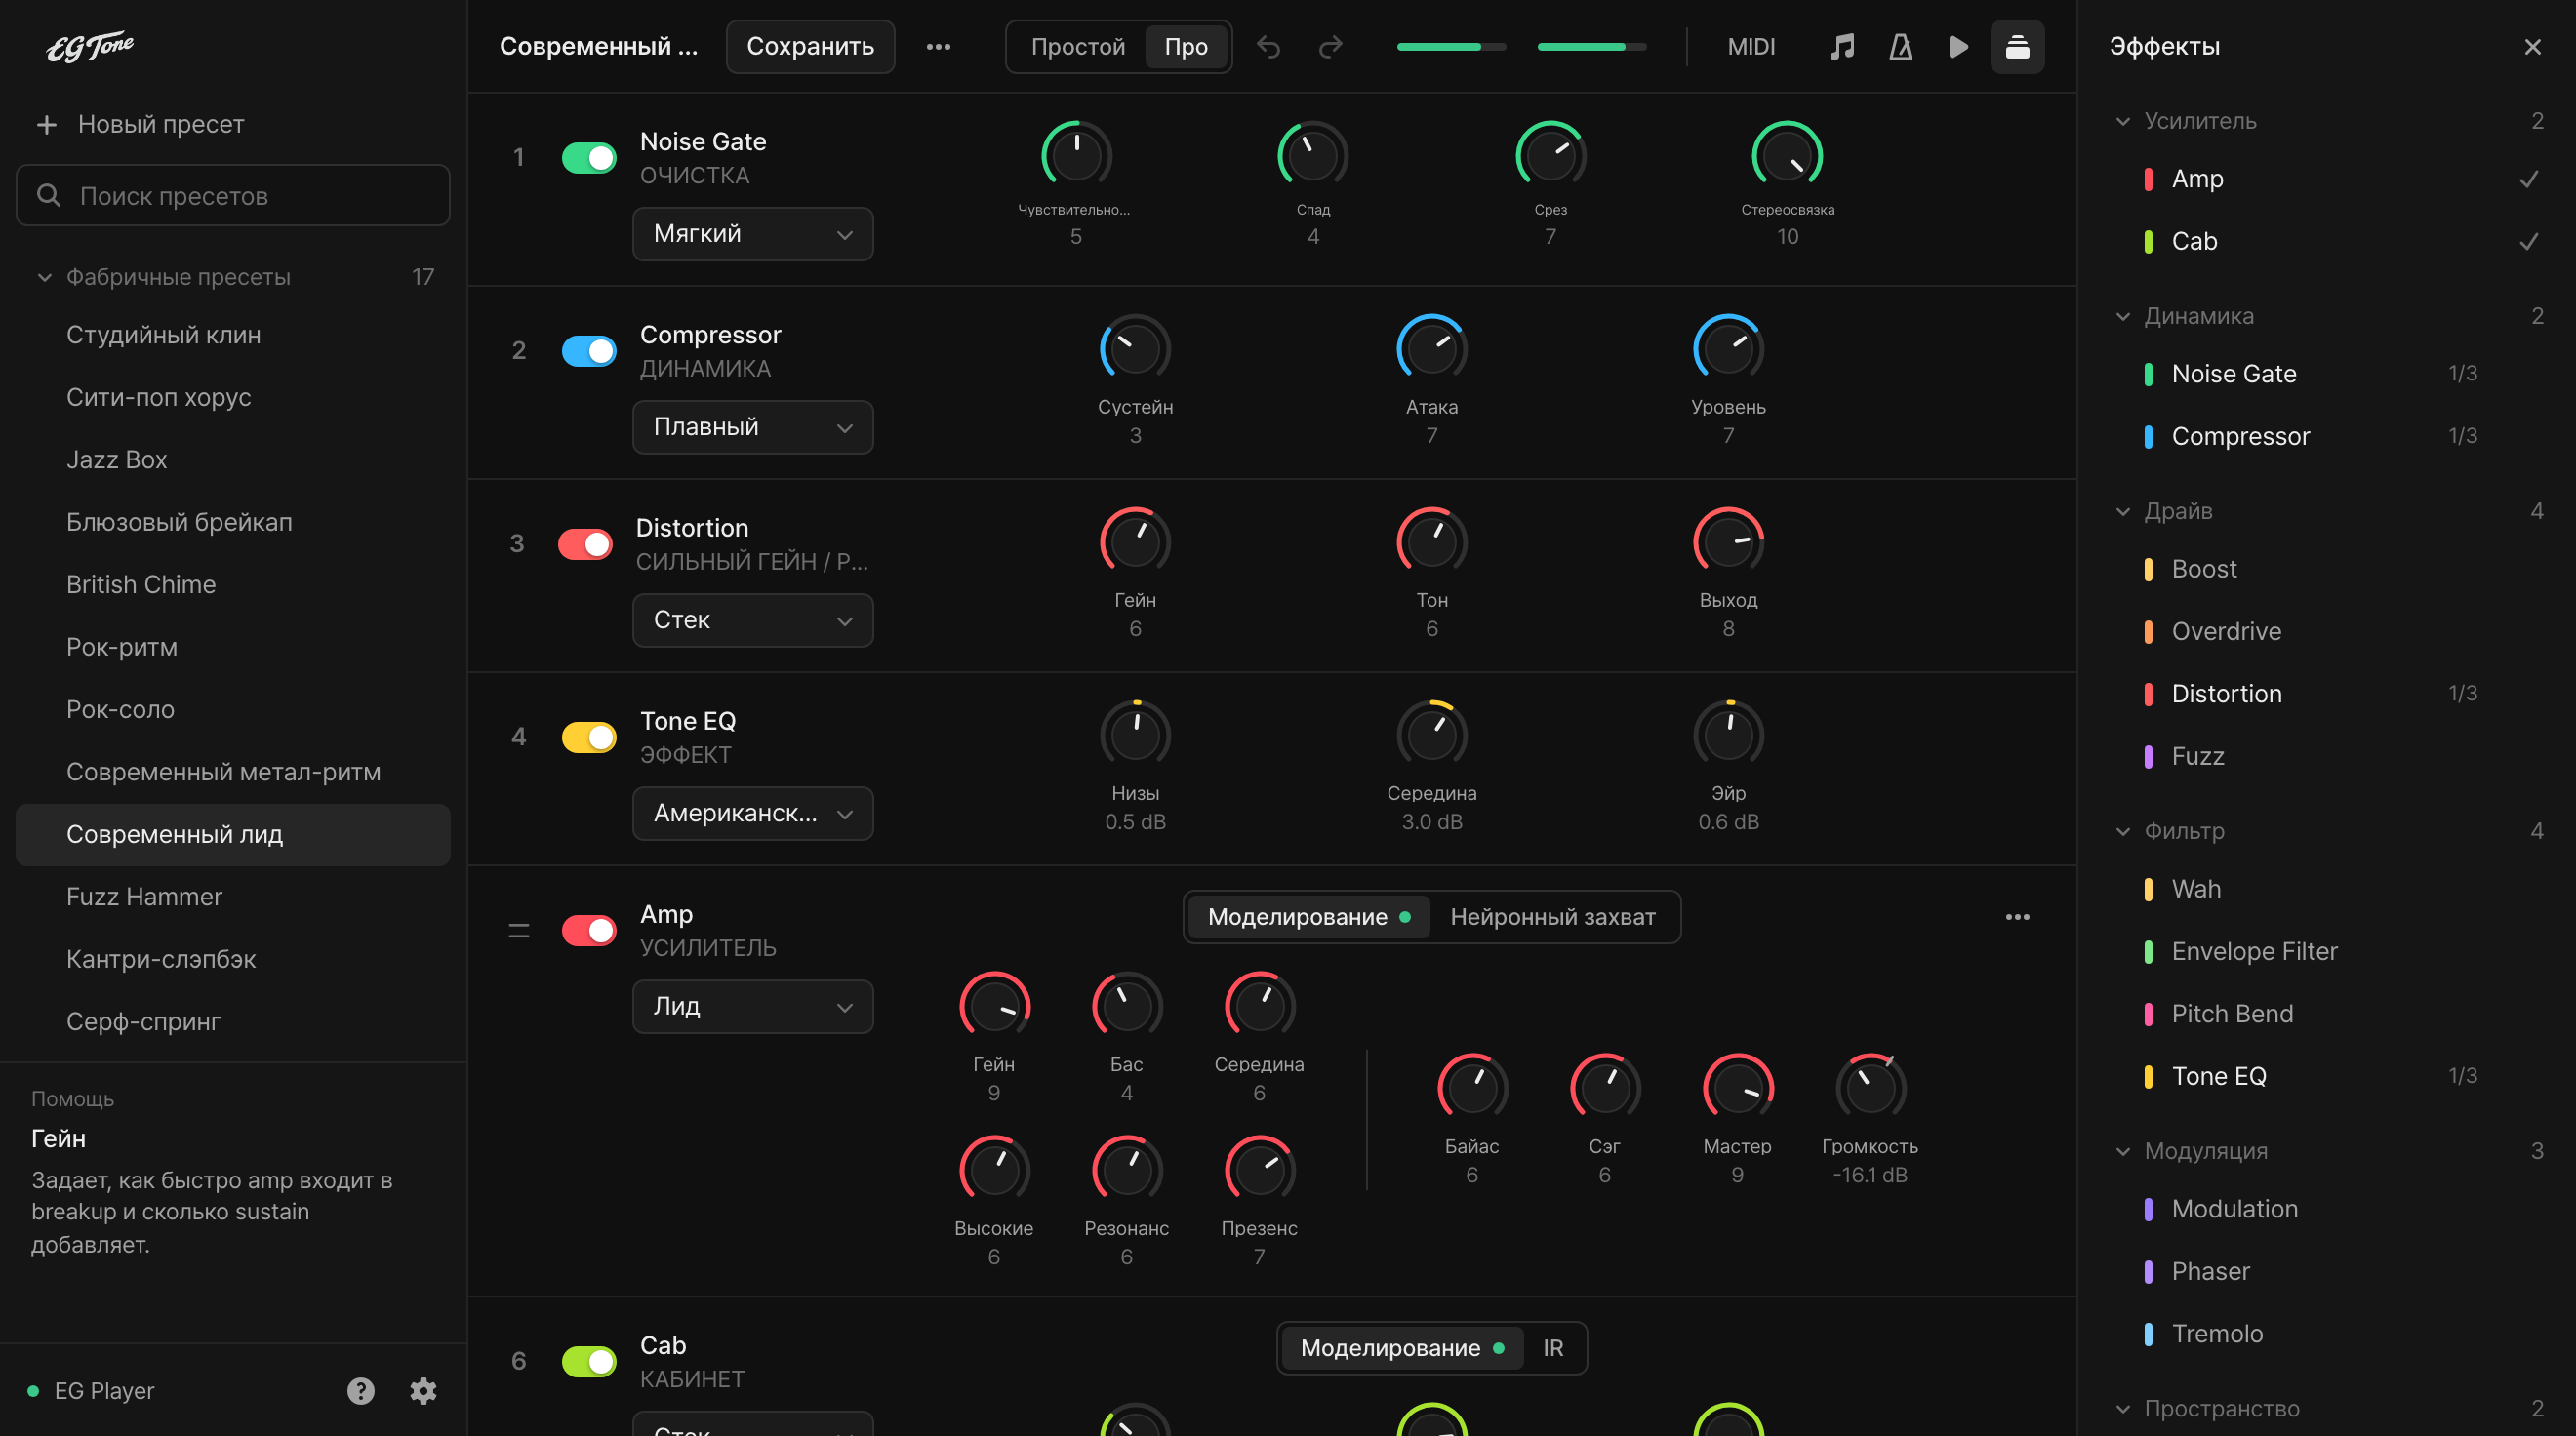Click the plus icon for Новый пресет
2576x1436 pixels.
click(x=46, y=124)
